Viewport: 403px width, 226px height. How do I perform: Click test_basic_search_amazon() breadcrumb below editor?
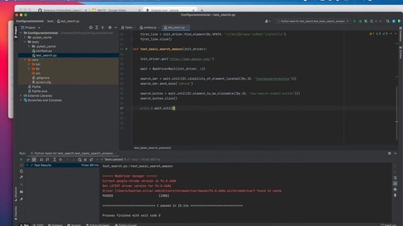click(152, 148)
